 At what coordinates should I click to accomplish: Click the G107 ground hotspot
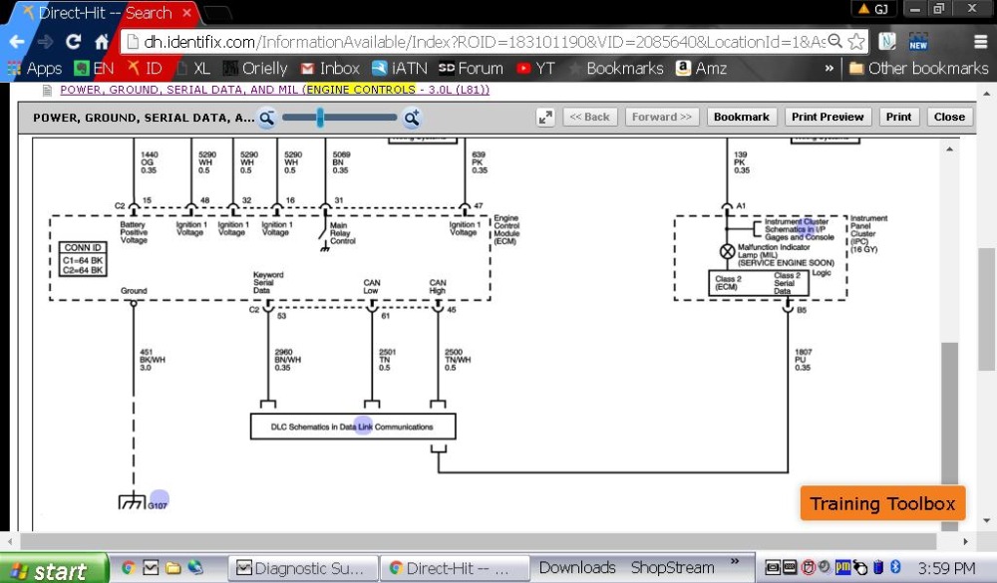159,499
